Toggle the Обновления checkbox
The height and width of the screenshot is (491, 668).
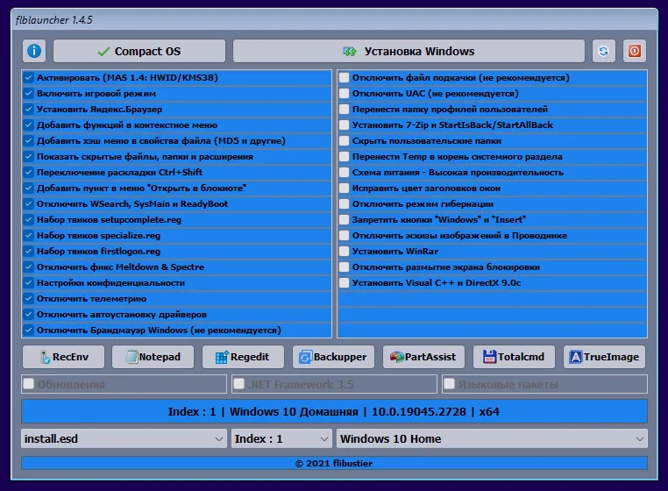coord(29,384)
